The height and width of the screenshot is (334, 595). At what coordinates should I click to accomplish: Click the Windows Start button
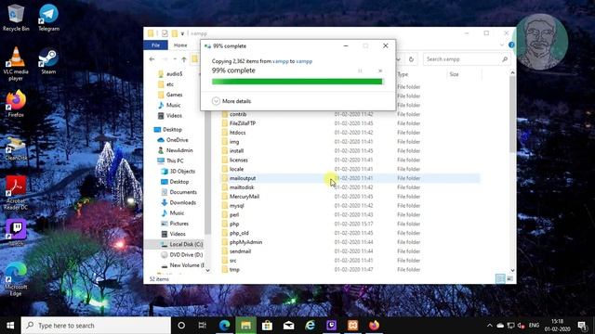coord(10,326)
